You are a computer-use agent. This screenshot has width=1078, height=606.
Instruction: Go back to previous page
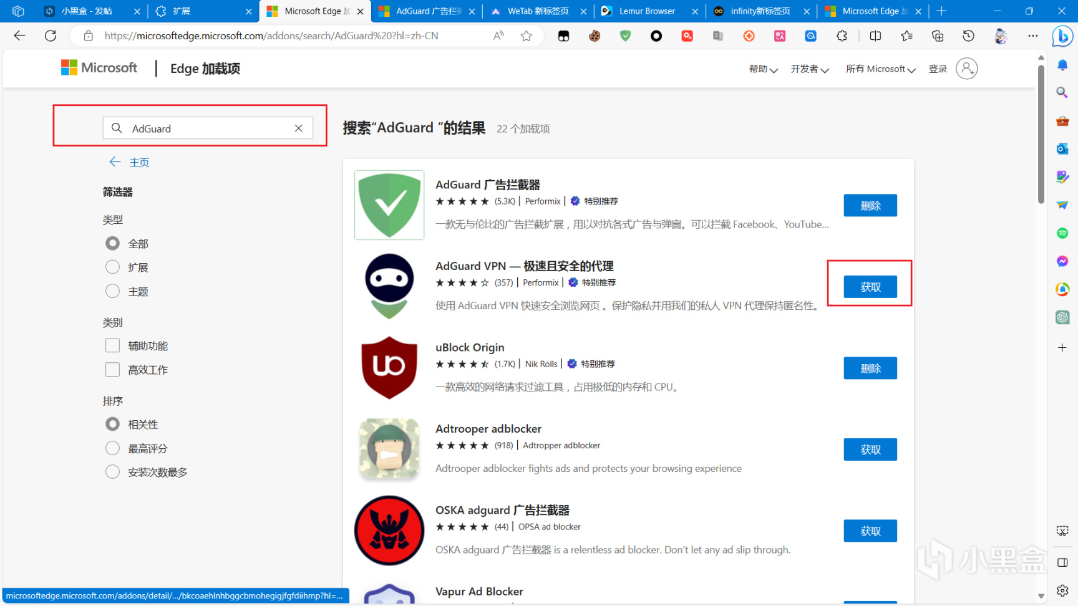19,36
